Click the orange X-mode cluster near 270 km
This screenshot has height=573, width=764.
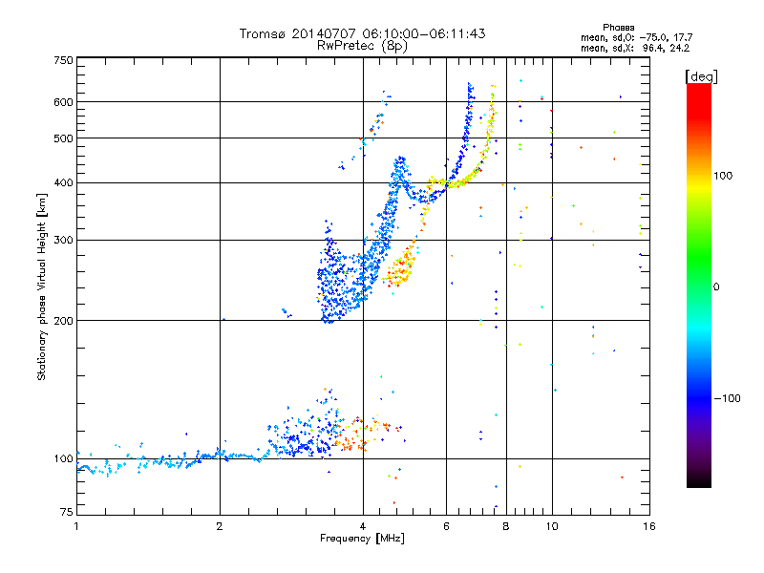click(402, 268)
